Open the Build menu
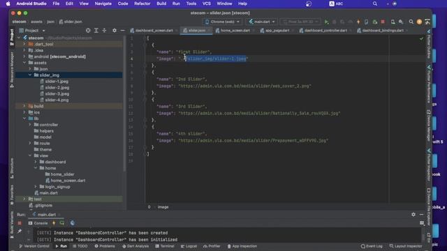447x251 pixels. (161, 3)
